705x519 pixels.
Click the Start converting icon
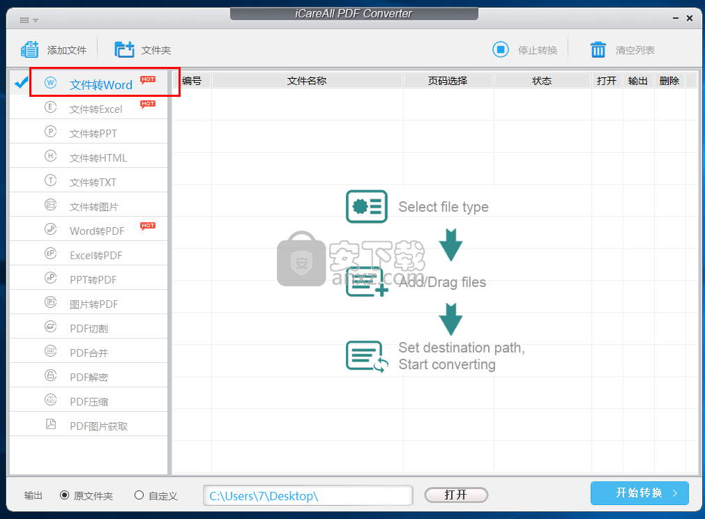click(367, 357)
